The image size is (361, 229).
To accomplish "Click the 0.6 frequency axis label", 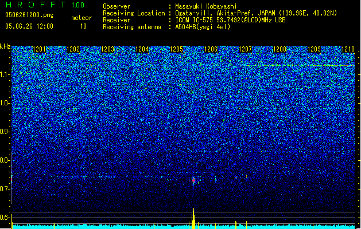I will (5, 218).
